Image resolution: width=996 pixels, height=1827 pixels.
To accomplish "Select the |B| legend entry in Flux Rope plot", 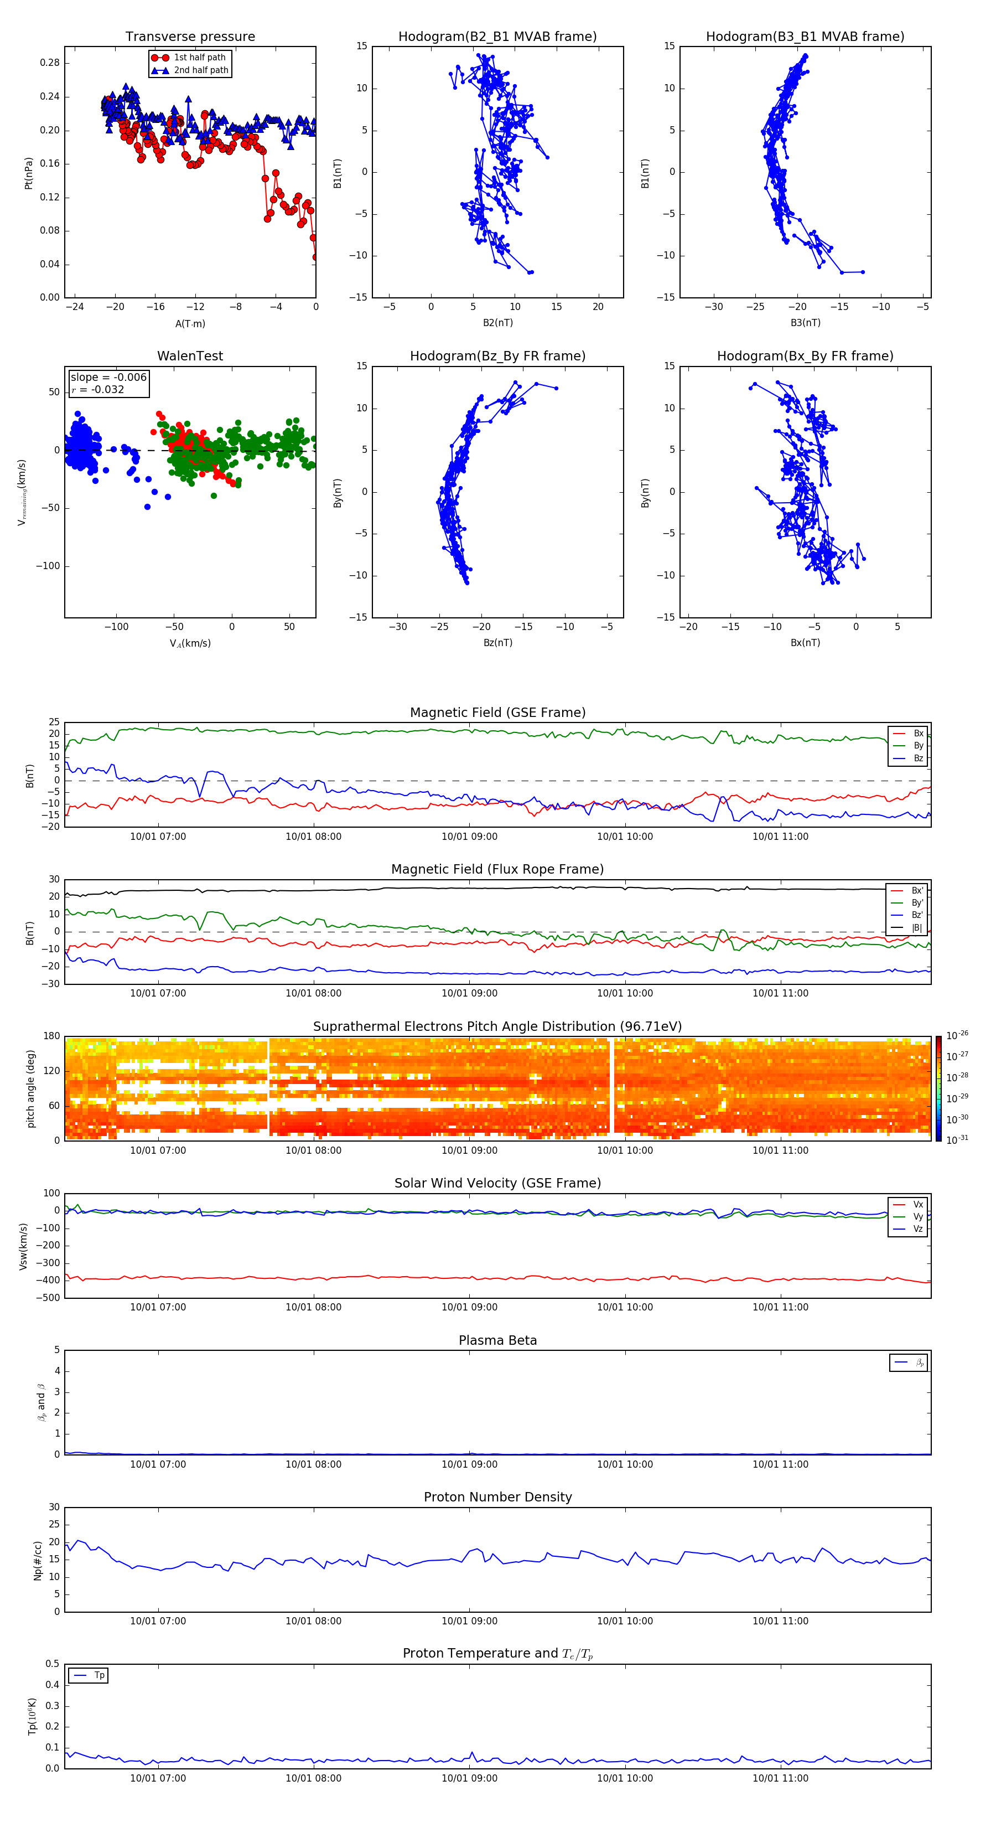I will tap(907, 928).
